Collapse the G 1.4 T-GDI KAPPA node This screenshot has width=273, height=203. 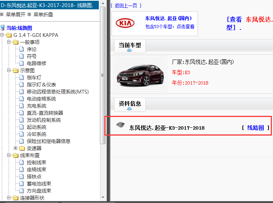tap(2, 35)
